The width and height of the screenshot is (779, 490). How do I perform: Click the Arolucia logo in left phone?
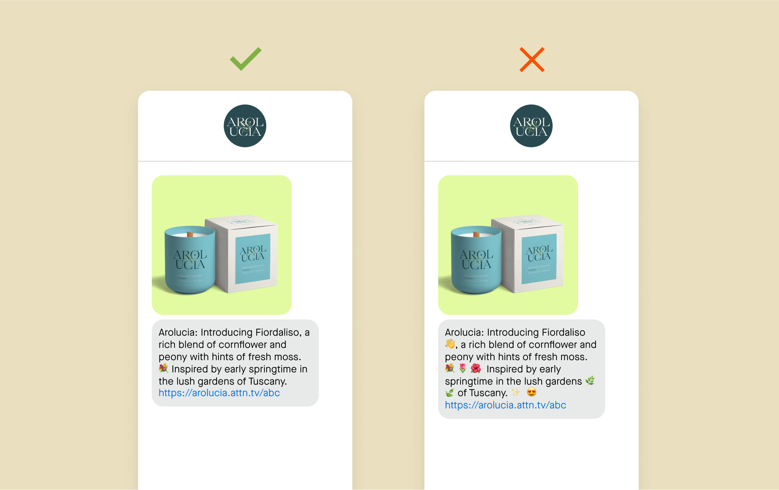coord(245,126)
